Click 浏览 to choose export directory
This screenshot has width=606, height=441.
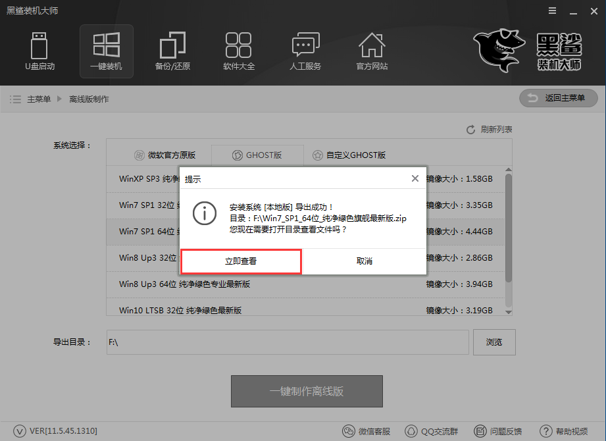click(x=494, y=342)
